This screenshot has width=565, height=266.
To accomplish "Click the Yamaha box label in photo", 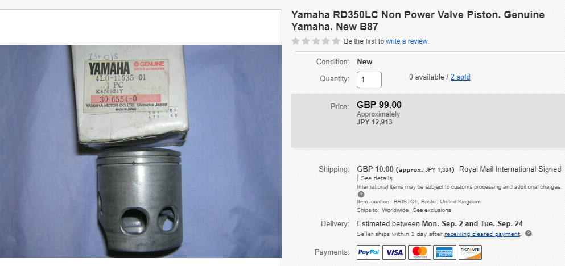I will [x=126, y=86].
